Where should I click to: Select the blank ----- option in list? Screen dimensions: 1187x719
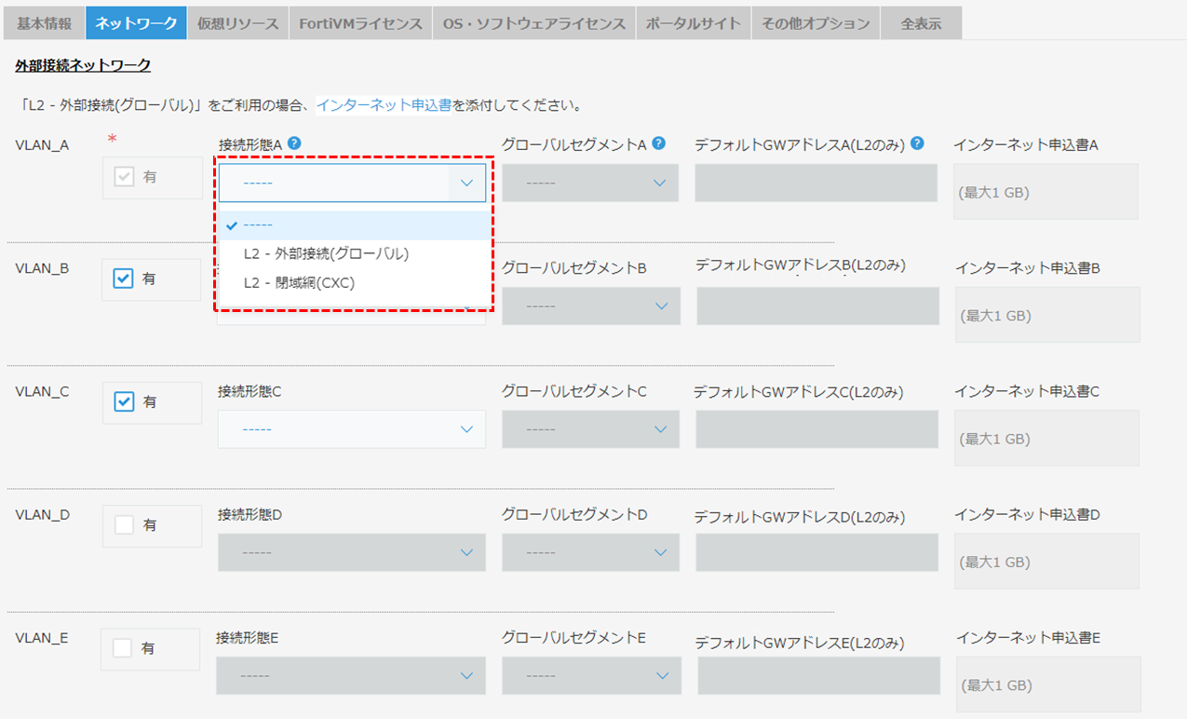[354, 224]
